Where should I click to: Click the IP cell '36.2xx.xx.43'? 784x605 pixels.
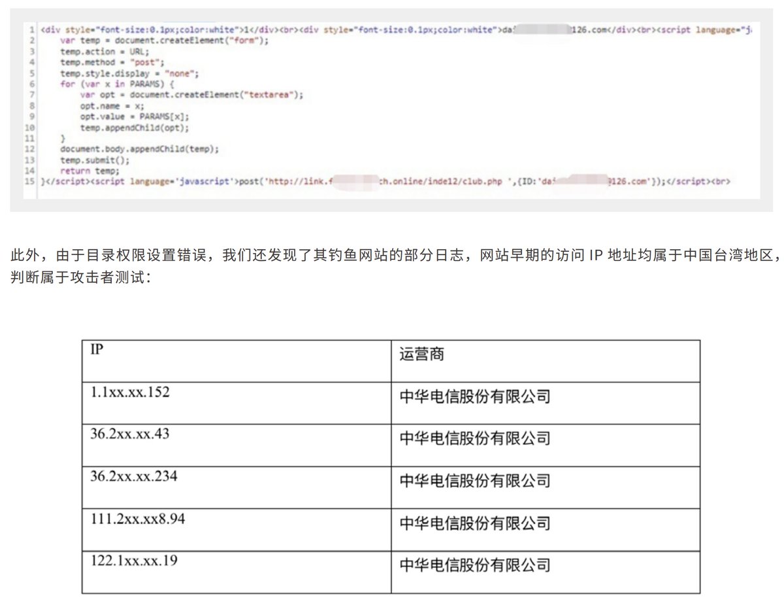point(237,445)
